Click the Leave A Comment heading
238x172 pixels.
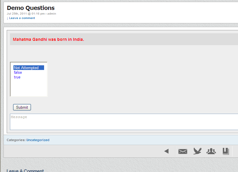click(x=25, y=171)
